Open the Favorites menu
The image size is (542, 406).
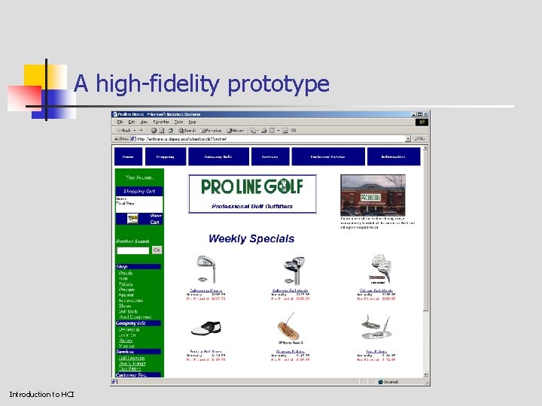(x=161, y=123)
